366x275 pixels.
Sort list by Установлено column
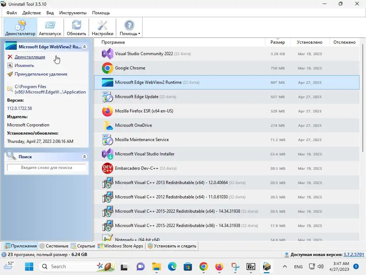coord(310,42)
